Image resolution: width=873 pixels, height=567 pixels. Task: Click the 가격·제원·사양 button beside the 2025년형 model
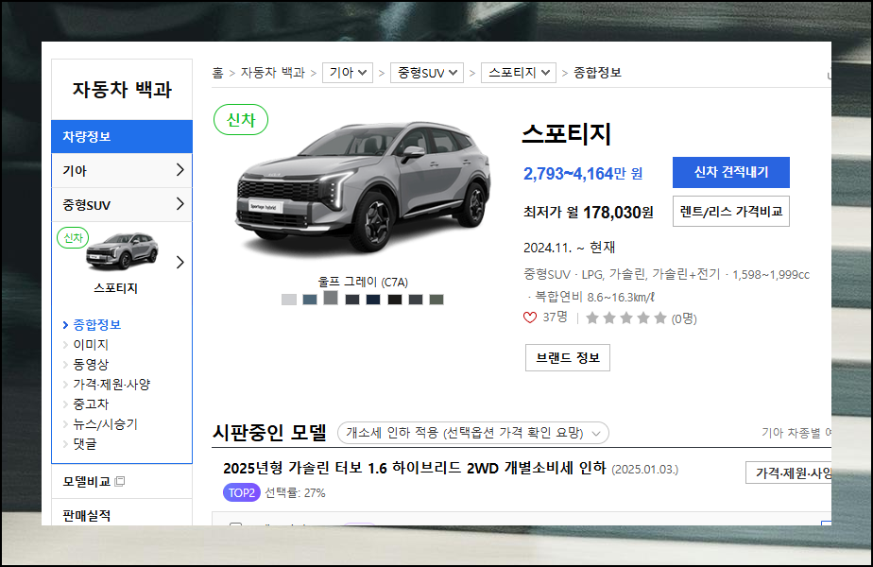coord(788,472)
